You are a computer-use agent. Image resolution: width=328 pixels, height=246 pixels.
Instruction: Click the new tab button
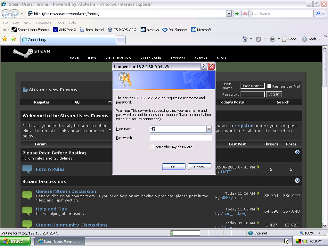(121, 40)
